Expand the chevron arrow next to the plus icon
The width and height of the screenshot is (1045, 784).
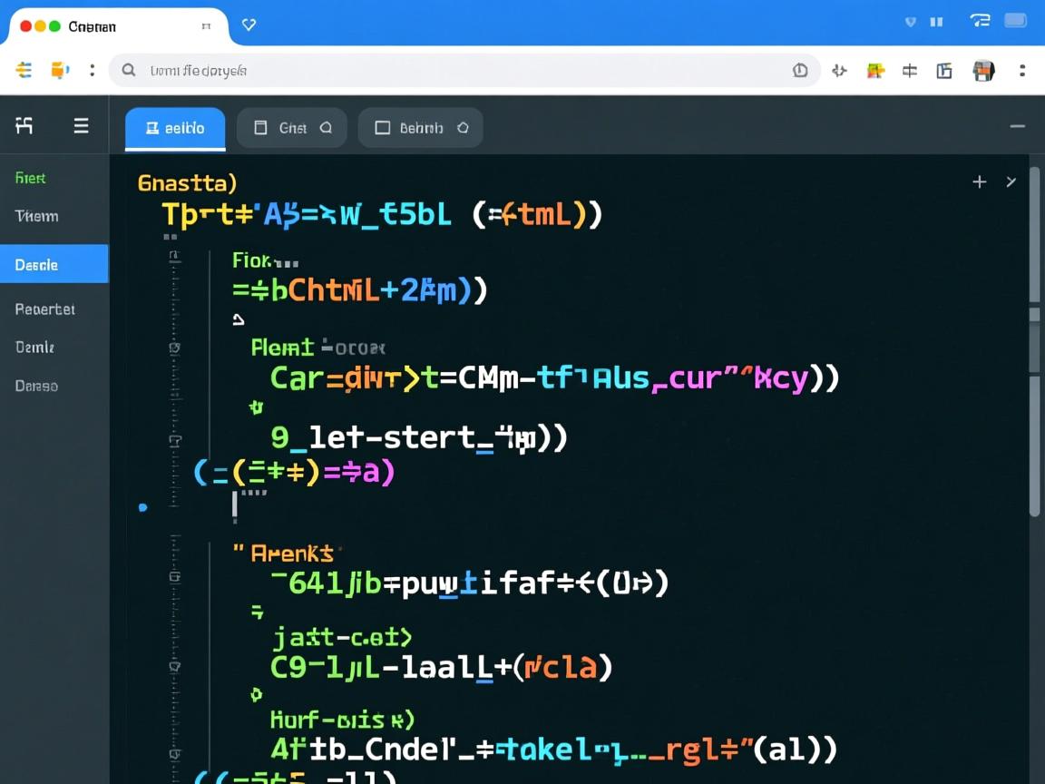(1011, 181)
